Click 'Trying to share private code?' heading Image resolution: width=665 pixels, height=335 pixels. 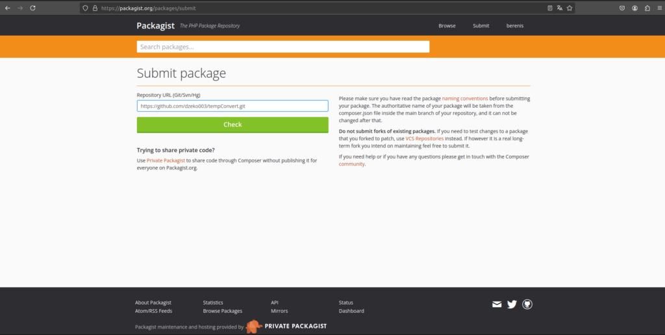(x=175, y=150)
